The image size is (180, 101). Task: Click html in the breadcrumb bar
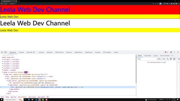point(2,97)
